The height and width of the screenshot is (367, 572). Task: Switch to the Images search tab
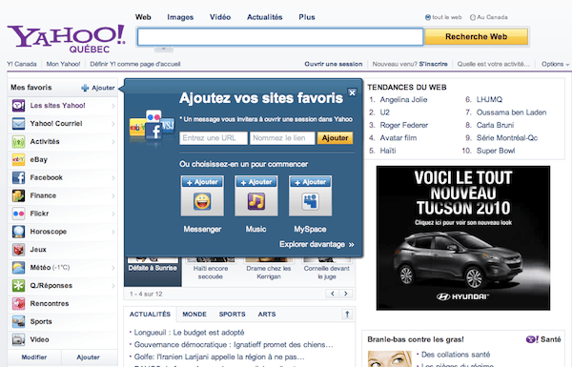(x=180, y=17)
